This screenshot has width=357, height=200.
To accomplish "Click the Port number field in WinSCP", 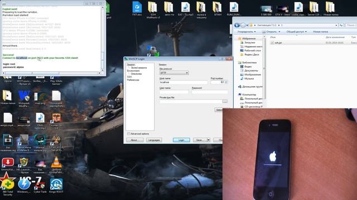I will [218, 82].
